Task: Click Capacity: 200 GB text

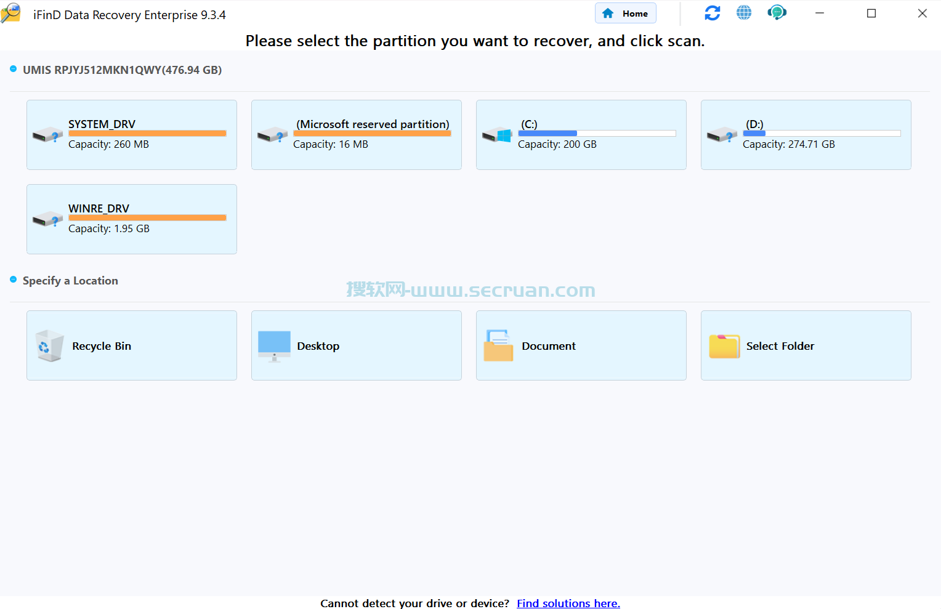Action: coord(557,144)
